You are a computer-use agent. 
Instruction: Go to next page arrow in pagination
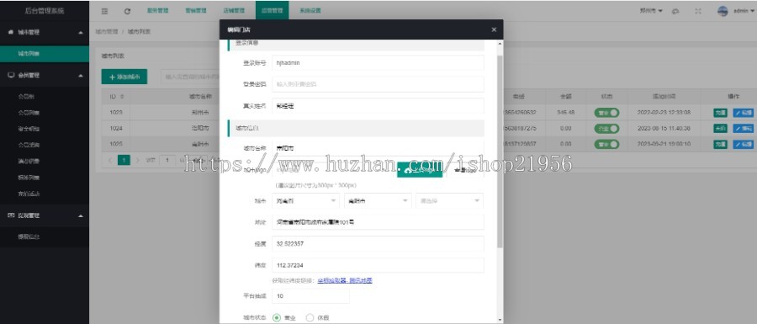138,160
